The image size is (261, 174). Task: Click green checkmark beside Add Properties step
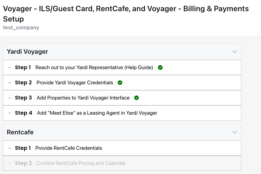pyautogui.click(x=136, y=98)
